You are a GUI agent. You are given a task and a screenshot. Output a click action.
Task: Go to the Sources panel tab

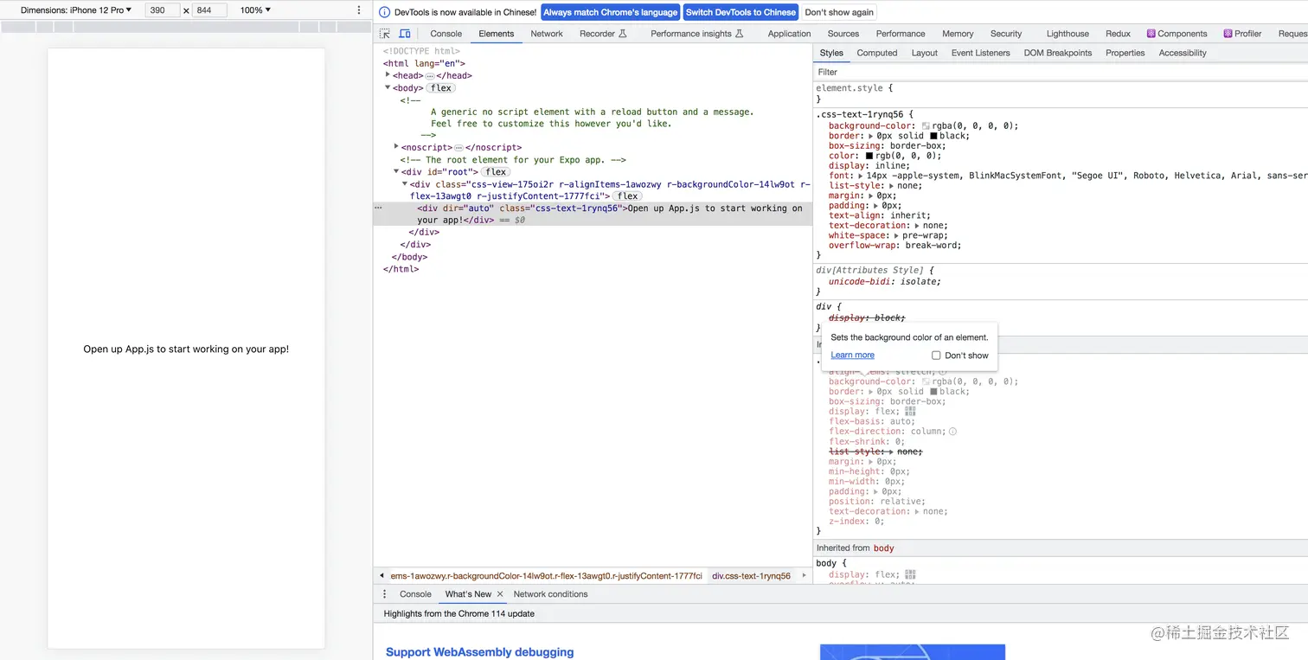click(843, 34)
